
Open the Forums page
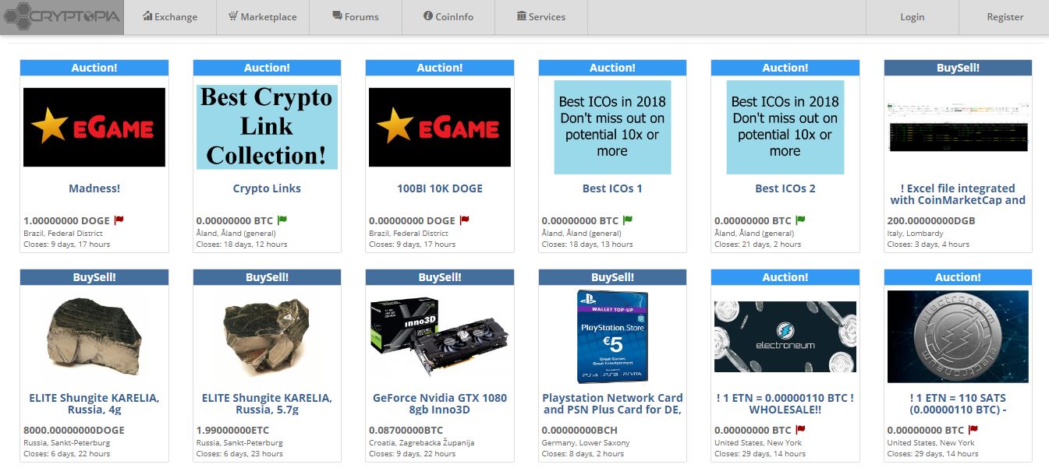356,16
